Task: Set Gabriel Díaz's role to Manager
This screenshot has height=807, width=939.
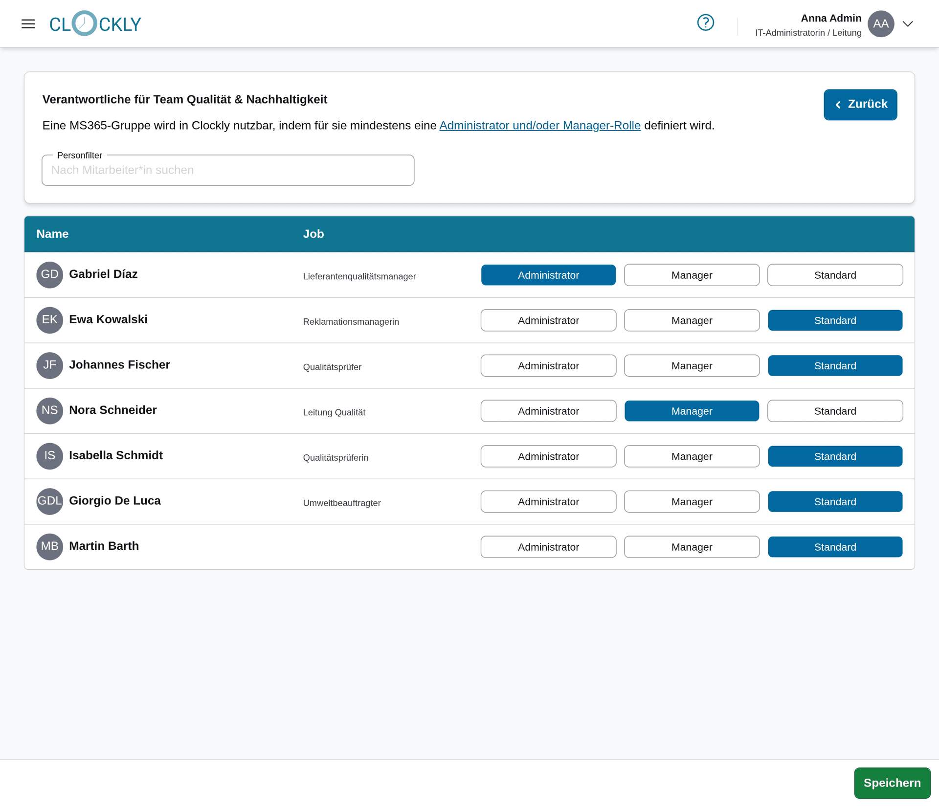Action: 692,275
